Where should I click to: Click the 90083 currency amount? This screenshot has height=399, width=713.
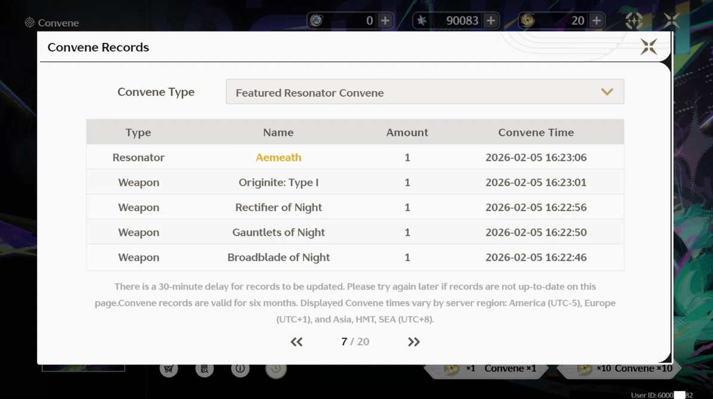pos(462,20)
